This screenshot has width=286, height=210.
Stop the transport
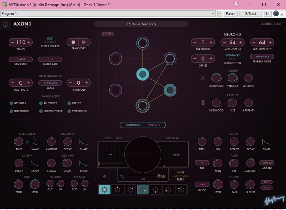click(73, 42)
